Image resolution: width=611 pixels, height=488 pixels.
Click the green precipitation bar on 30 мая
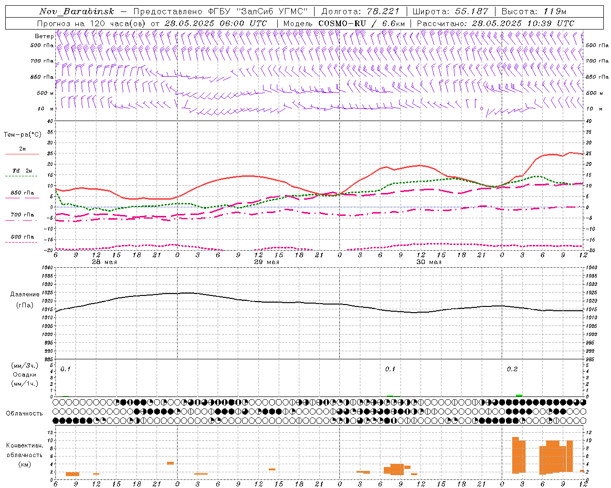coord(390,396)
